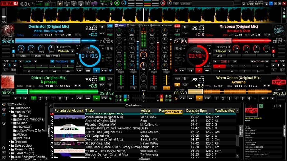Screen dimensions: 287x161
Task: Raise key with plus on Dominator deck
Action: 80,34
